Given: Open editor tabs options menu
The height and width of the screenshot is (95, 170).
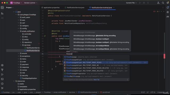Looking at the screenshot, I should pyautogui.click(x=163, y=8).
